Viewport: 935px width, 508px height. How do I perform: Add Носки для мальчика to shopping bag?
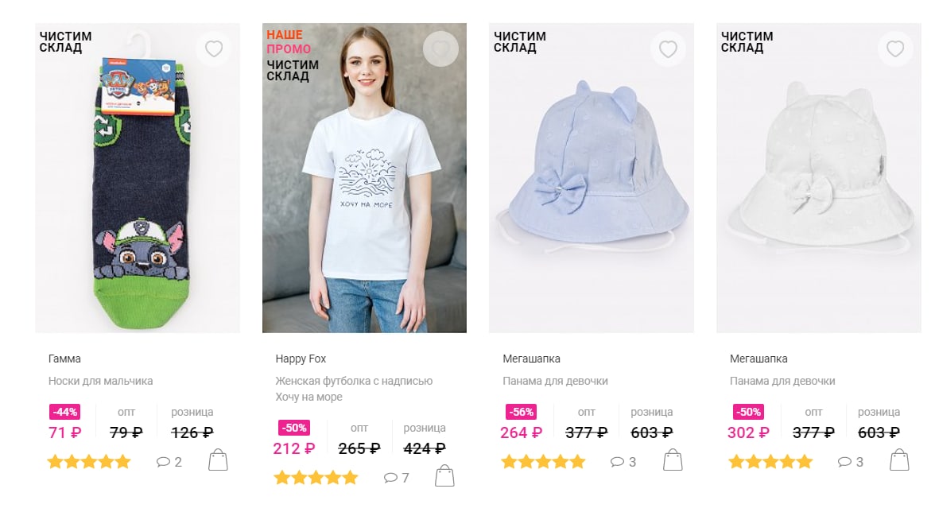218,460
